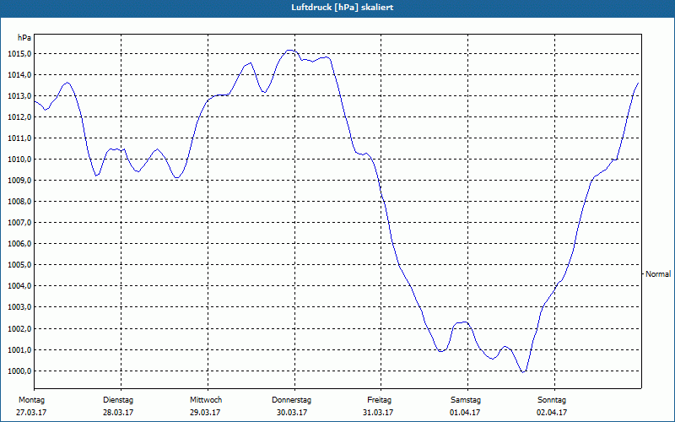
Task: Click the 1005,0 axis value
Action: (x=19, y=265)
